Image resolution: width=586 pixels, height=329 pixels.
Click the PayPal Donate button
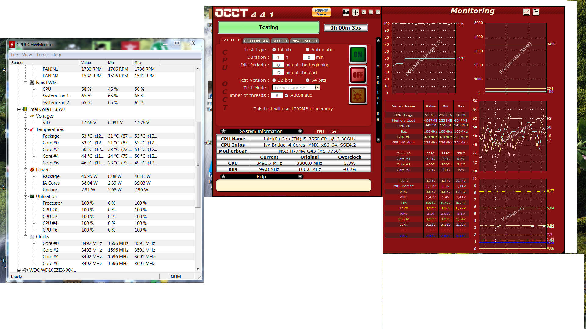(321, 12)
